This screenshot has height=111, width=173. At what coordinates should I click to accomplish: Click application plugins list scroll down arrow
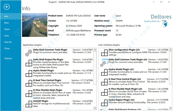pyautogui.click(x=95, y=108)
